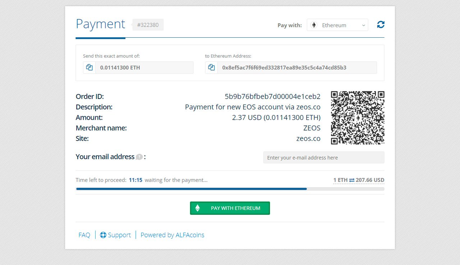Screen dimensions: 460x265
Task: Click the 'Pay with:' label
Action: (290, 25)
